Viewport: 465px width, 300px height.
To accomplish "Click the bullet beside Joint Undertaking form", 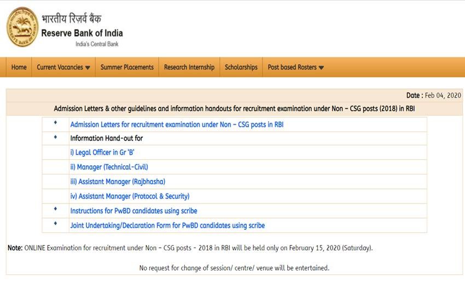I will pyautogui.click(x=55, y=224).
